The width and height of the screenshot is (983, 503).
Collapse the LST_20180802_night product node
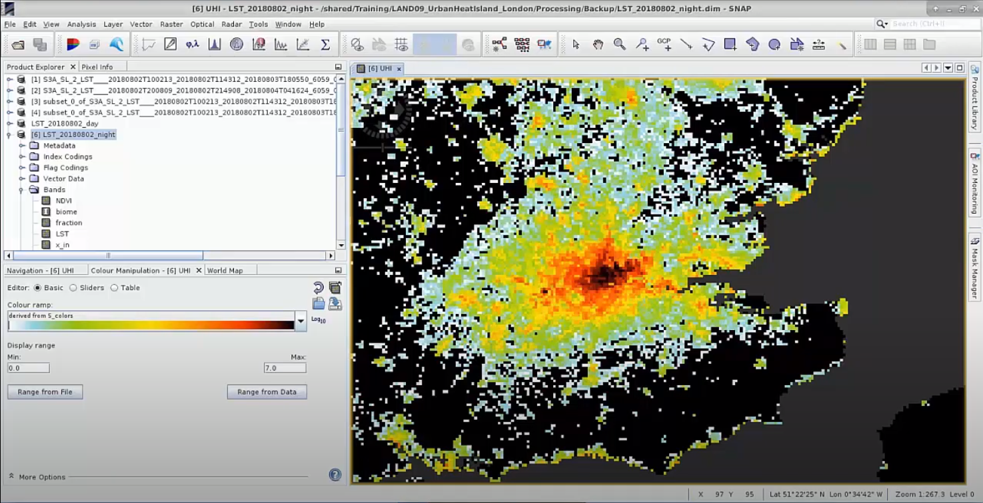coord(9,134)
